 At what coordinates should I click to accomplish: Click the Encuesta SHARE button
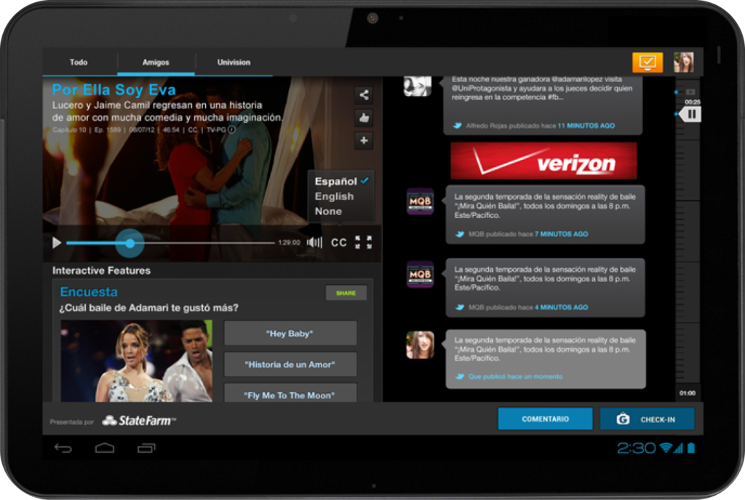346,293
